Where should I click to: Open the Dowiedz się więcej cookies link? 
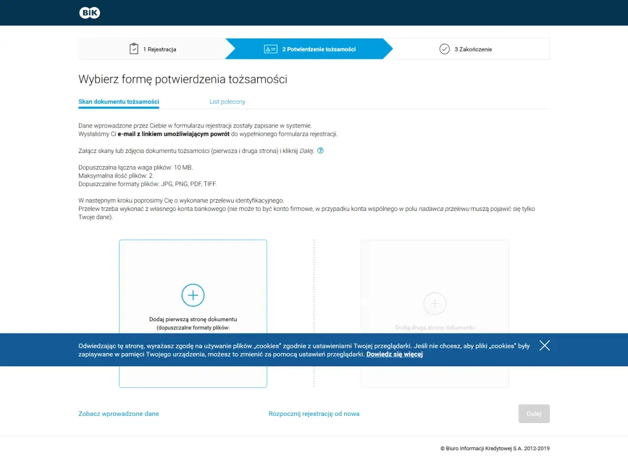coord(394,354)
